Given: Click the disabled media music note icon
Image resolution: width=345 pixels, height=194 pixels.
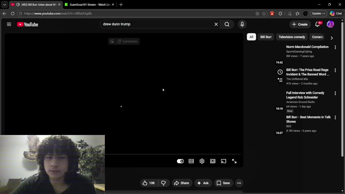Looking at the screenshot, I should point(289,13).
